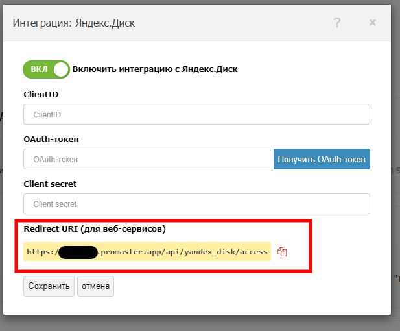Viewport: 400px width, 331px height.
Task: Click the 'OAuth-токен' field label
Action: [51, 140]
